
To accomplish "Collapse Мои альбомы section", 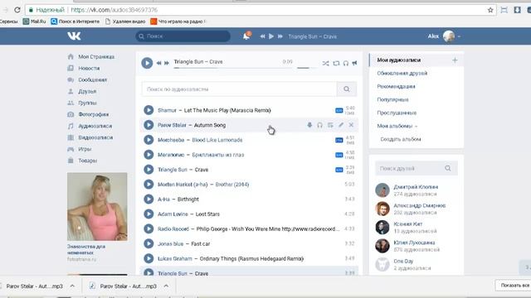I will [397, 126].
